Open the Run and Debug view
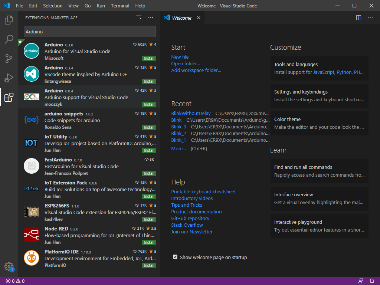The height and width of the screenshot is (285, 380). [x=9, y=78]
